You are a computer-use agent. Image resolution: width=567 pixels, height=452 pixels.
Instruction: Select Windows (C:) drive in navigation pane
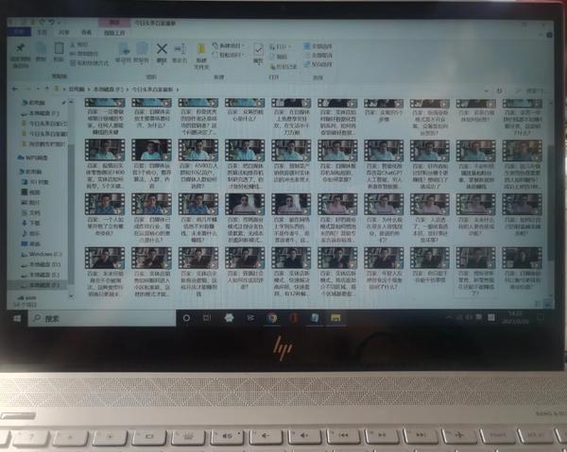click(42, 254)
